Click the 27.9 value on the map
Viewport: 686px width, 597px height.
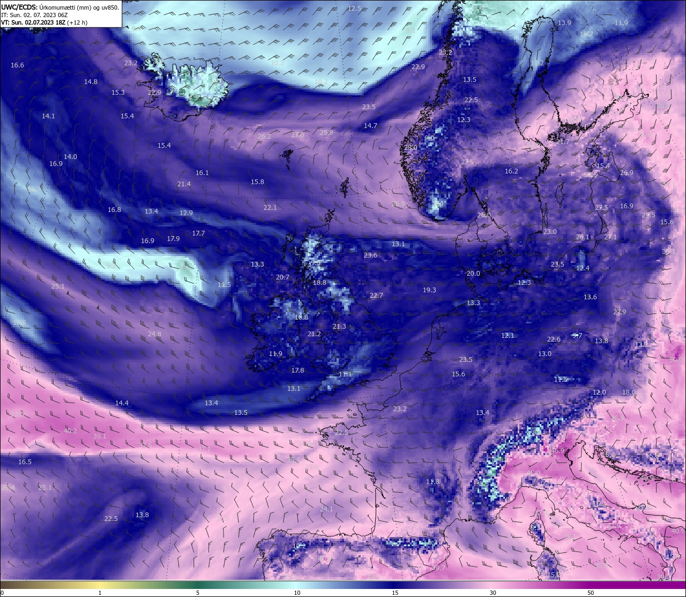pyautogui.click(x=620, y=312)
